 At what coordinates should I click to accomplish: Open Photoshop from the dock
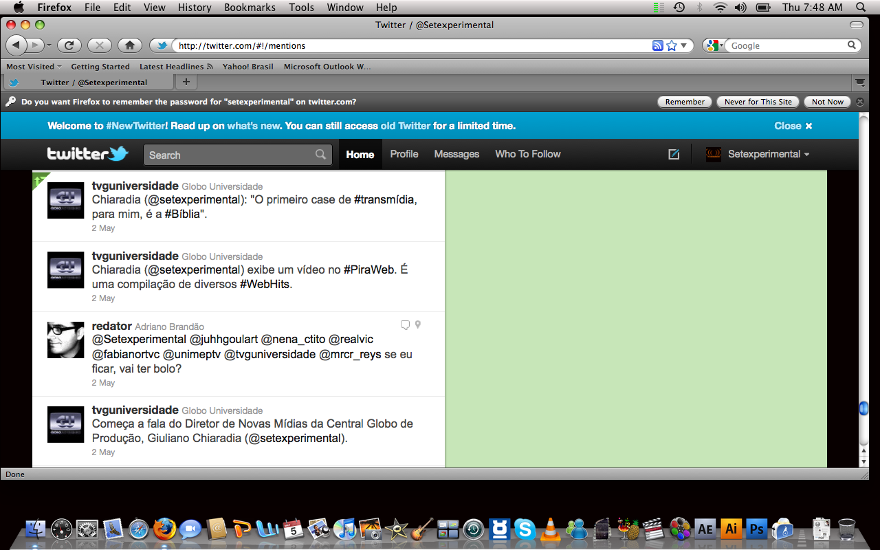[x=756, y=529]
